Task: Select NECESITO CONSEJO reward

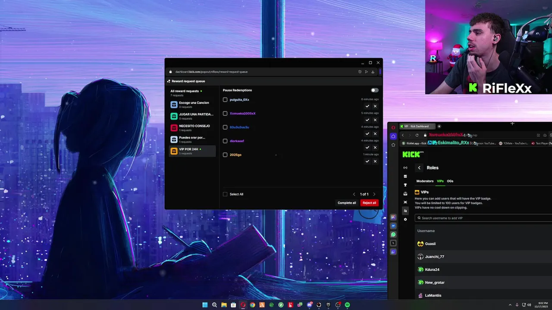Action: tap(192, 128)
